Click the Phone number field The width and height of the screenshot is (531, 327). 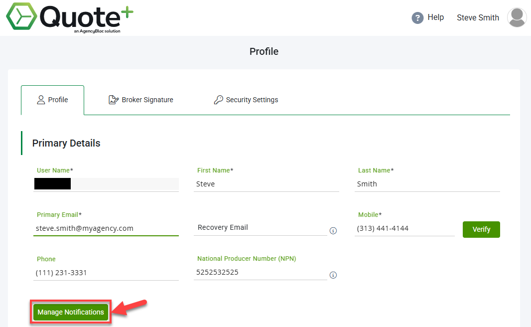pyautogui.click(x=106, y=273)
